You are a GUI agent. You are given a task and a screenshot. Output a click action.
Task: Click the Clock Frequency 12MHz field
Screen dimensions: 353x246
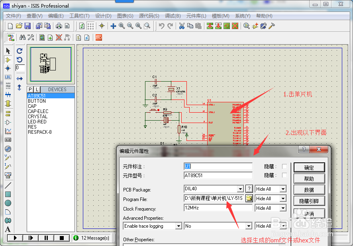pyautogui.click(x=218, y=208)
